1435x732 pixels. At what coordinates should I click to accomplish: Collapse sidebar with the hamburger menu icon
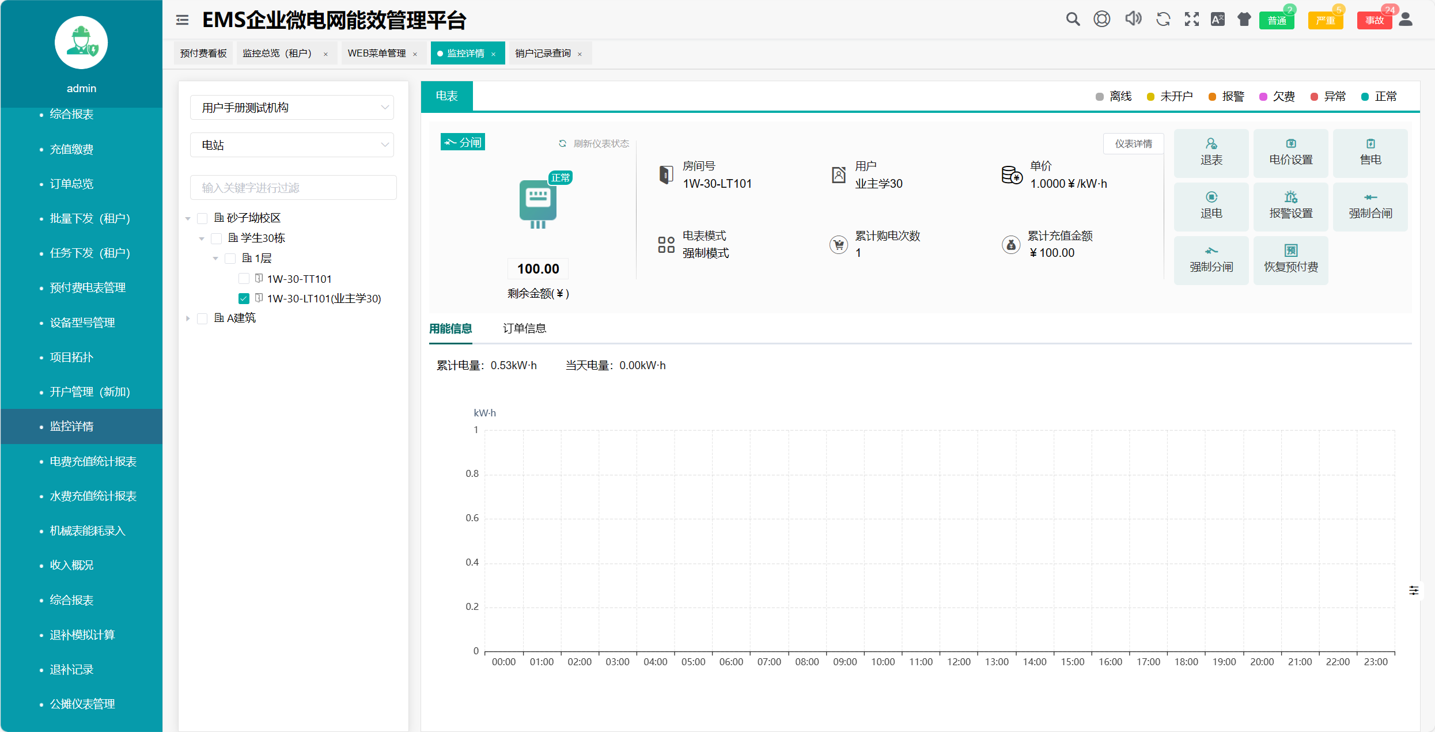182,20
